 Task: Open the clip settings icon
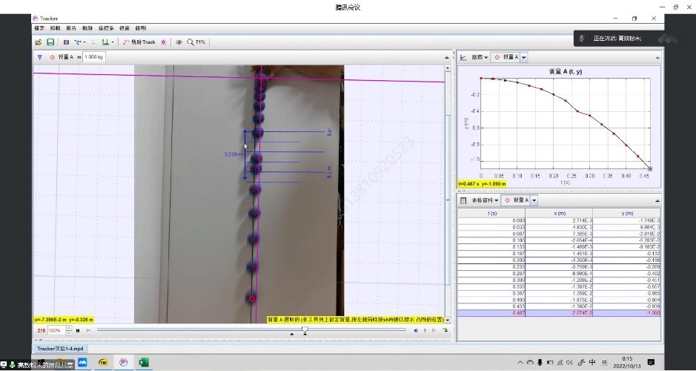[x=66, y=42]
